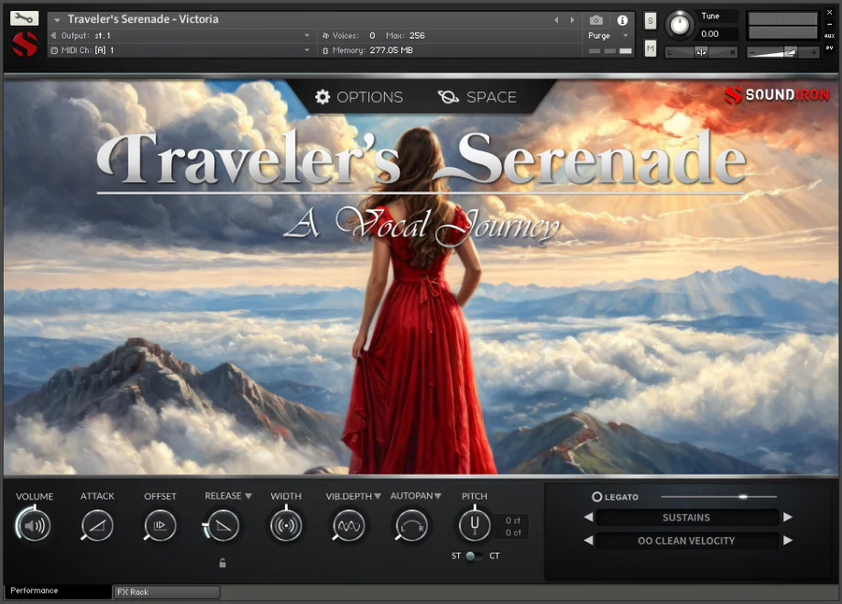Click the Memory 277.05 MB readout
Viewport: 842px width, 604px height.
coord(391,50)
